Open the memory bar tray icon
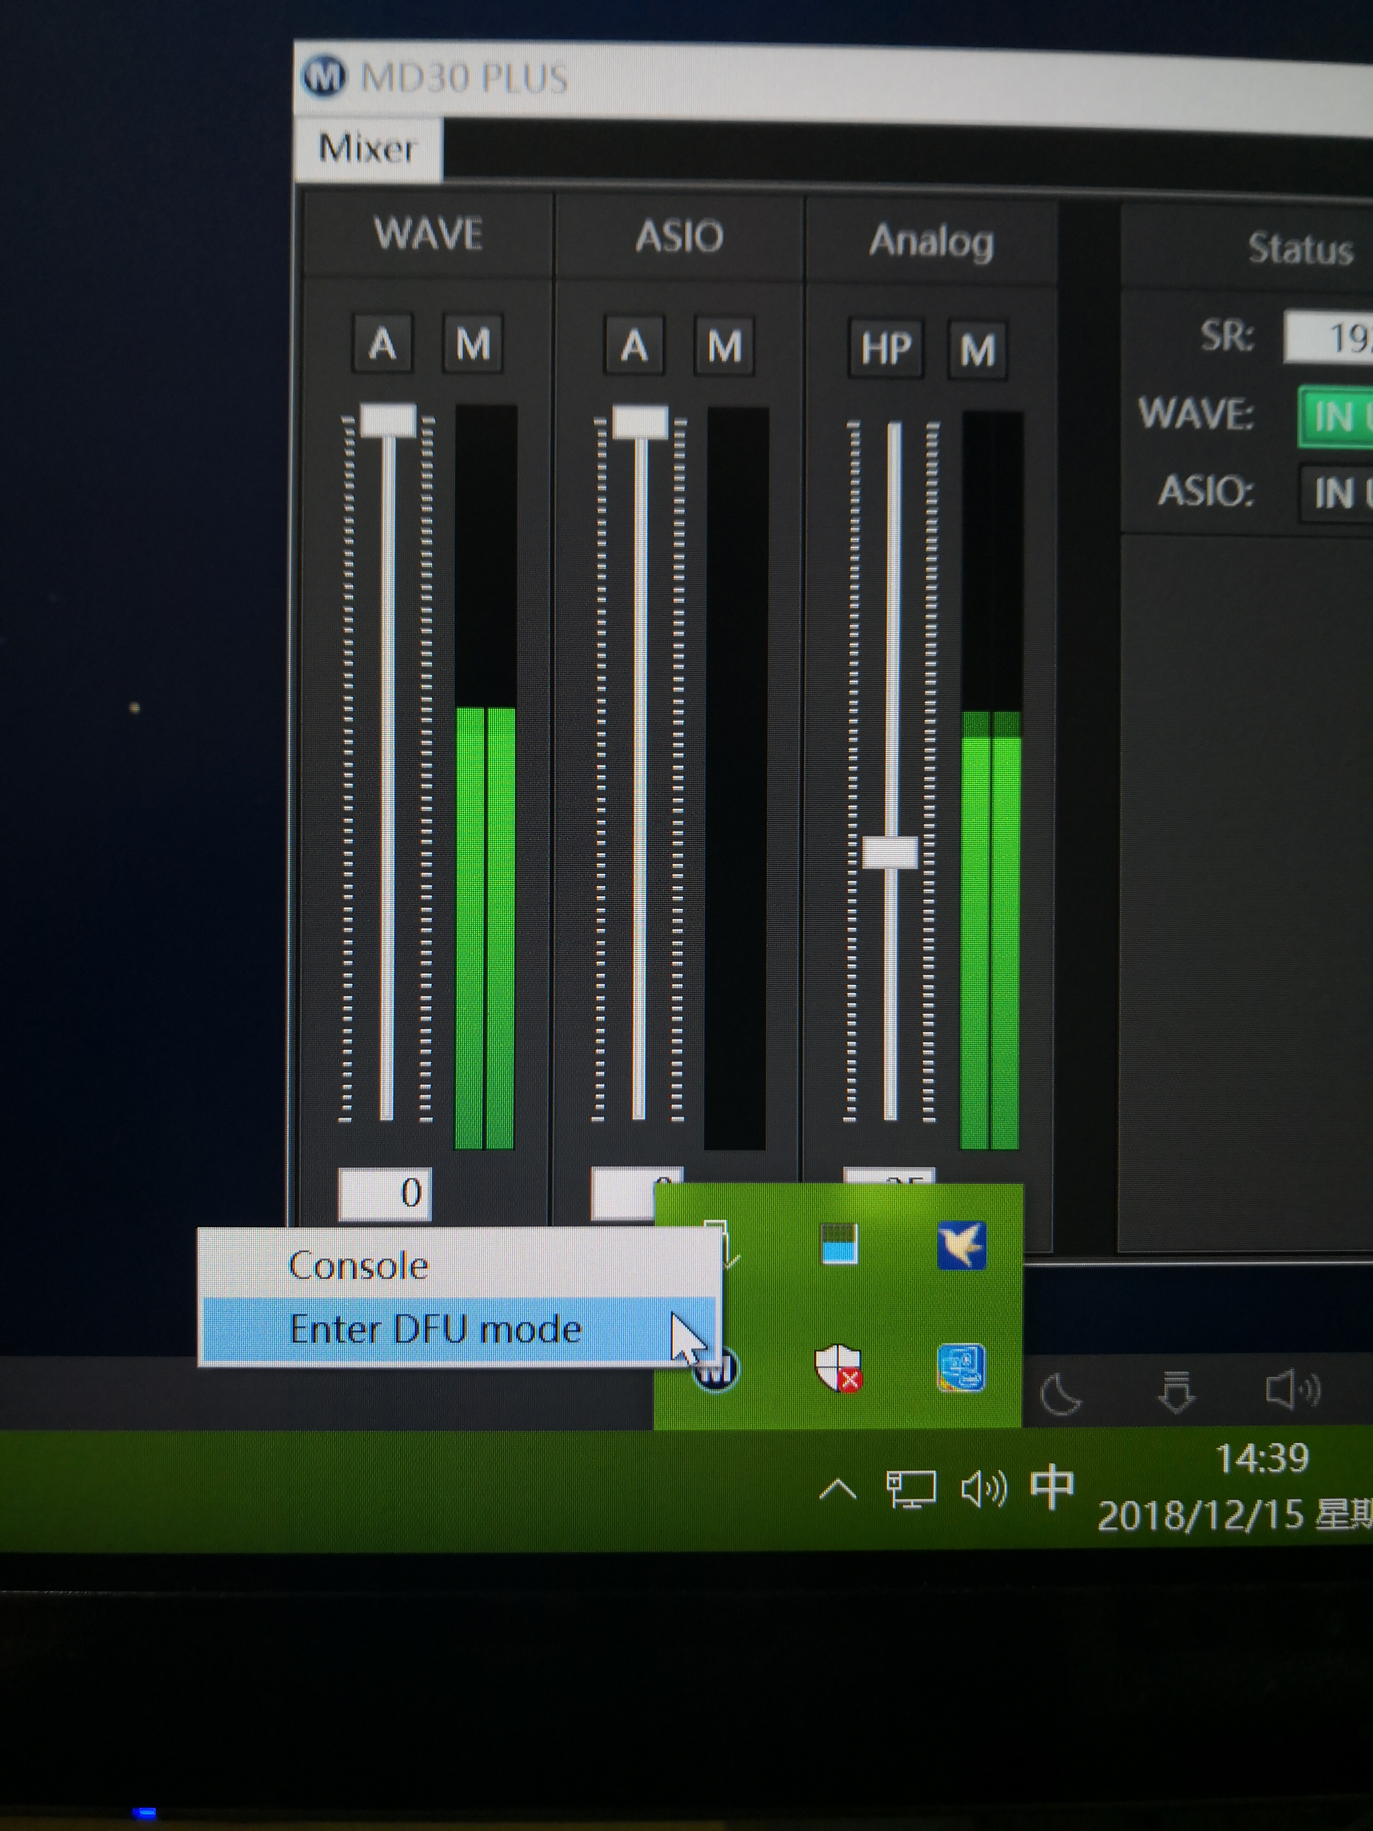This screenshot has width=1373, height=1831. pyautogui.click(x=838, y=1244)
